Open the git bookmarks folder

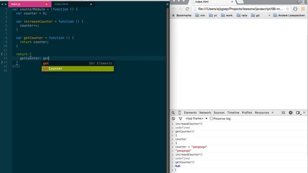[256, 15]
